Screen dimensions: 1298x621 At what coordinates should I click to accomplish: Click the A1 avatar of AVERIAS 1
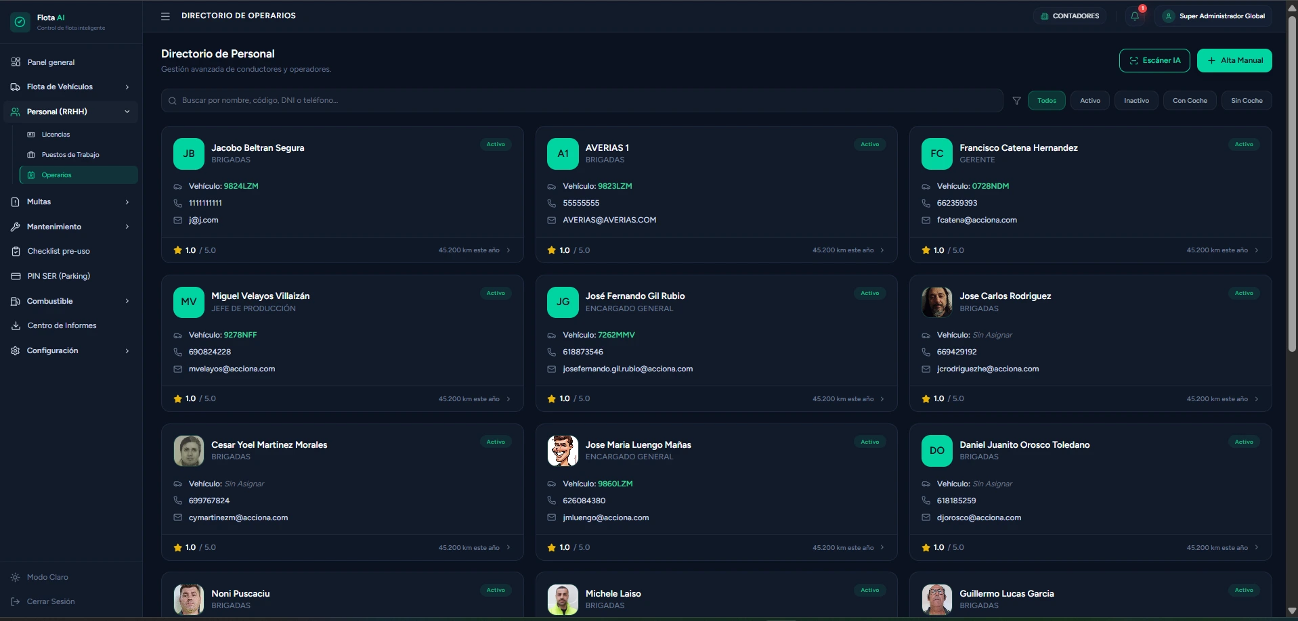point(563,154)
